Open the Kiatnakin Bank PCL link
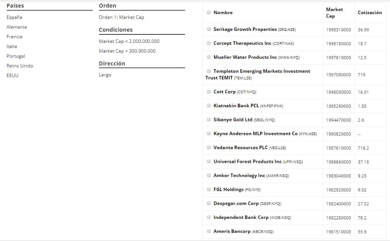This screenshot has width=390, height=241. tap(236, 106)
